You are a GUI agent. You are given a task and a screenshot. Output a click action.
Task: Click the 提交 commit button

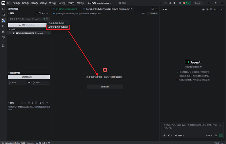point(27,25)
